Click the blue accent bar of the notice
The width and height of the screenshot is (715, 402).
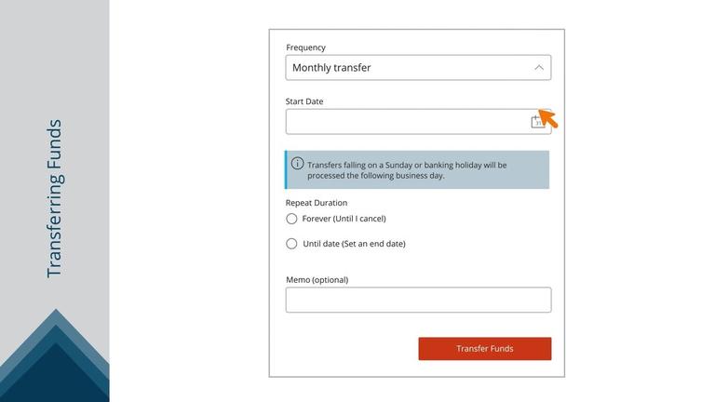pyautogui.click(x=286, y=169)
